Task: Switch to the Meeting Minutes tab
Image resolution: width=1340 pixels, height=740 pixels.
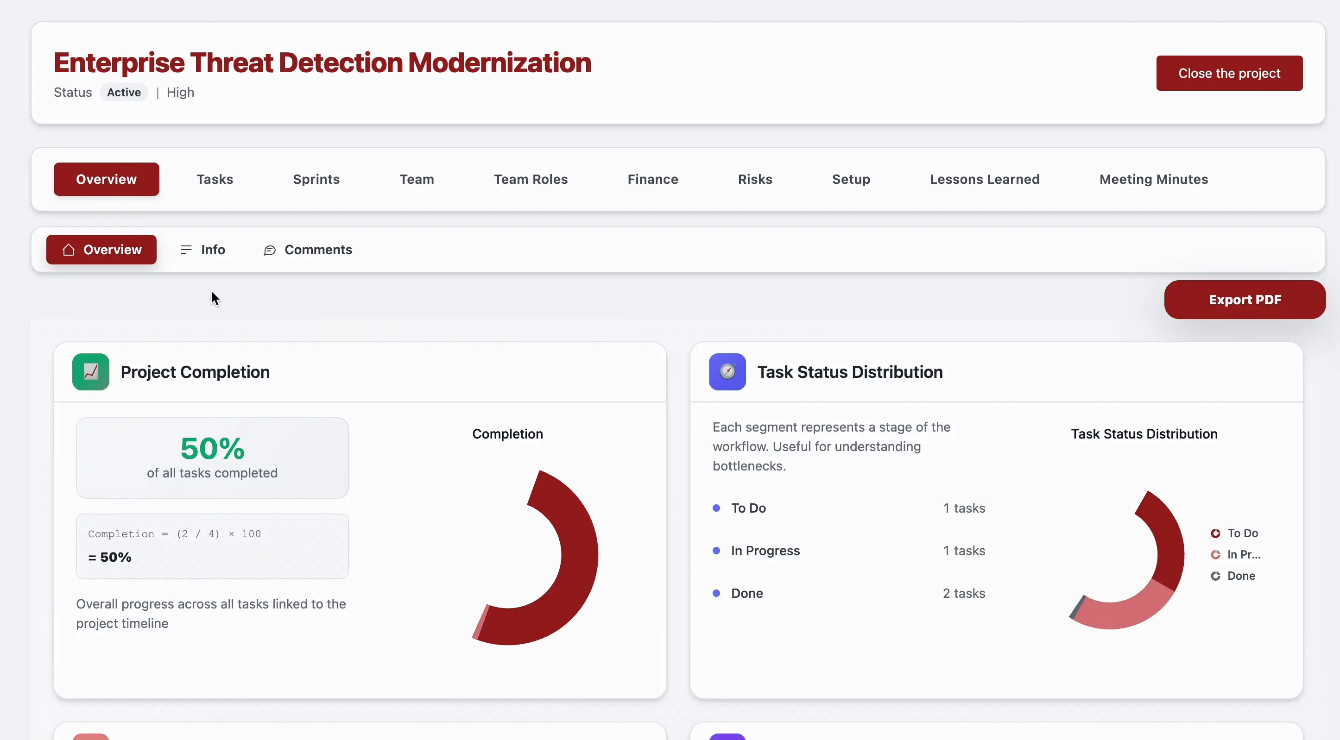Action: pyautogui.click(x=1154, y=179)
